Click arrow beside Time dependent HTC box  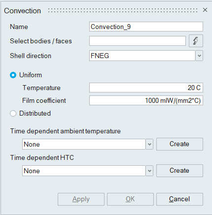click(149, 171)
